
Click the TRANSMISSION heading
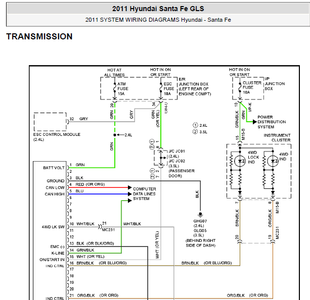click(39, 36)
